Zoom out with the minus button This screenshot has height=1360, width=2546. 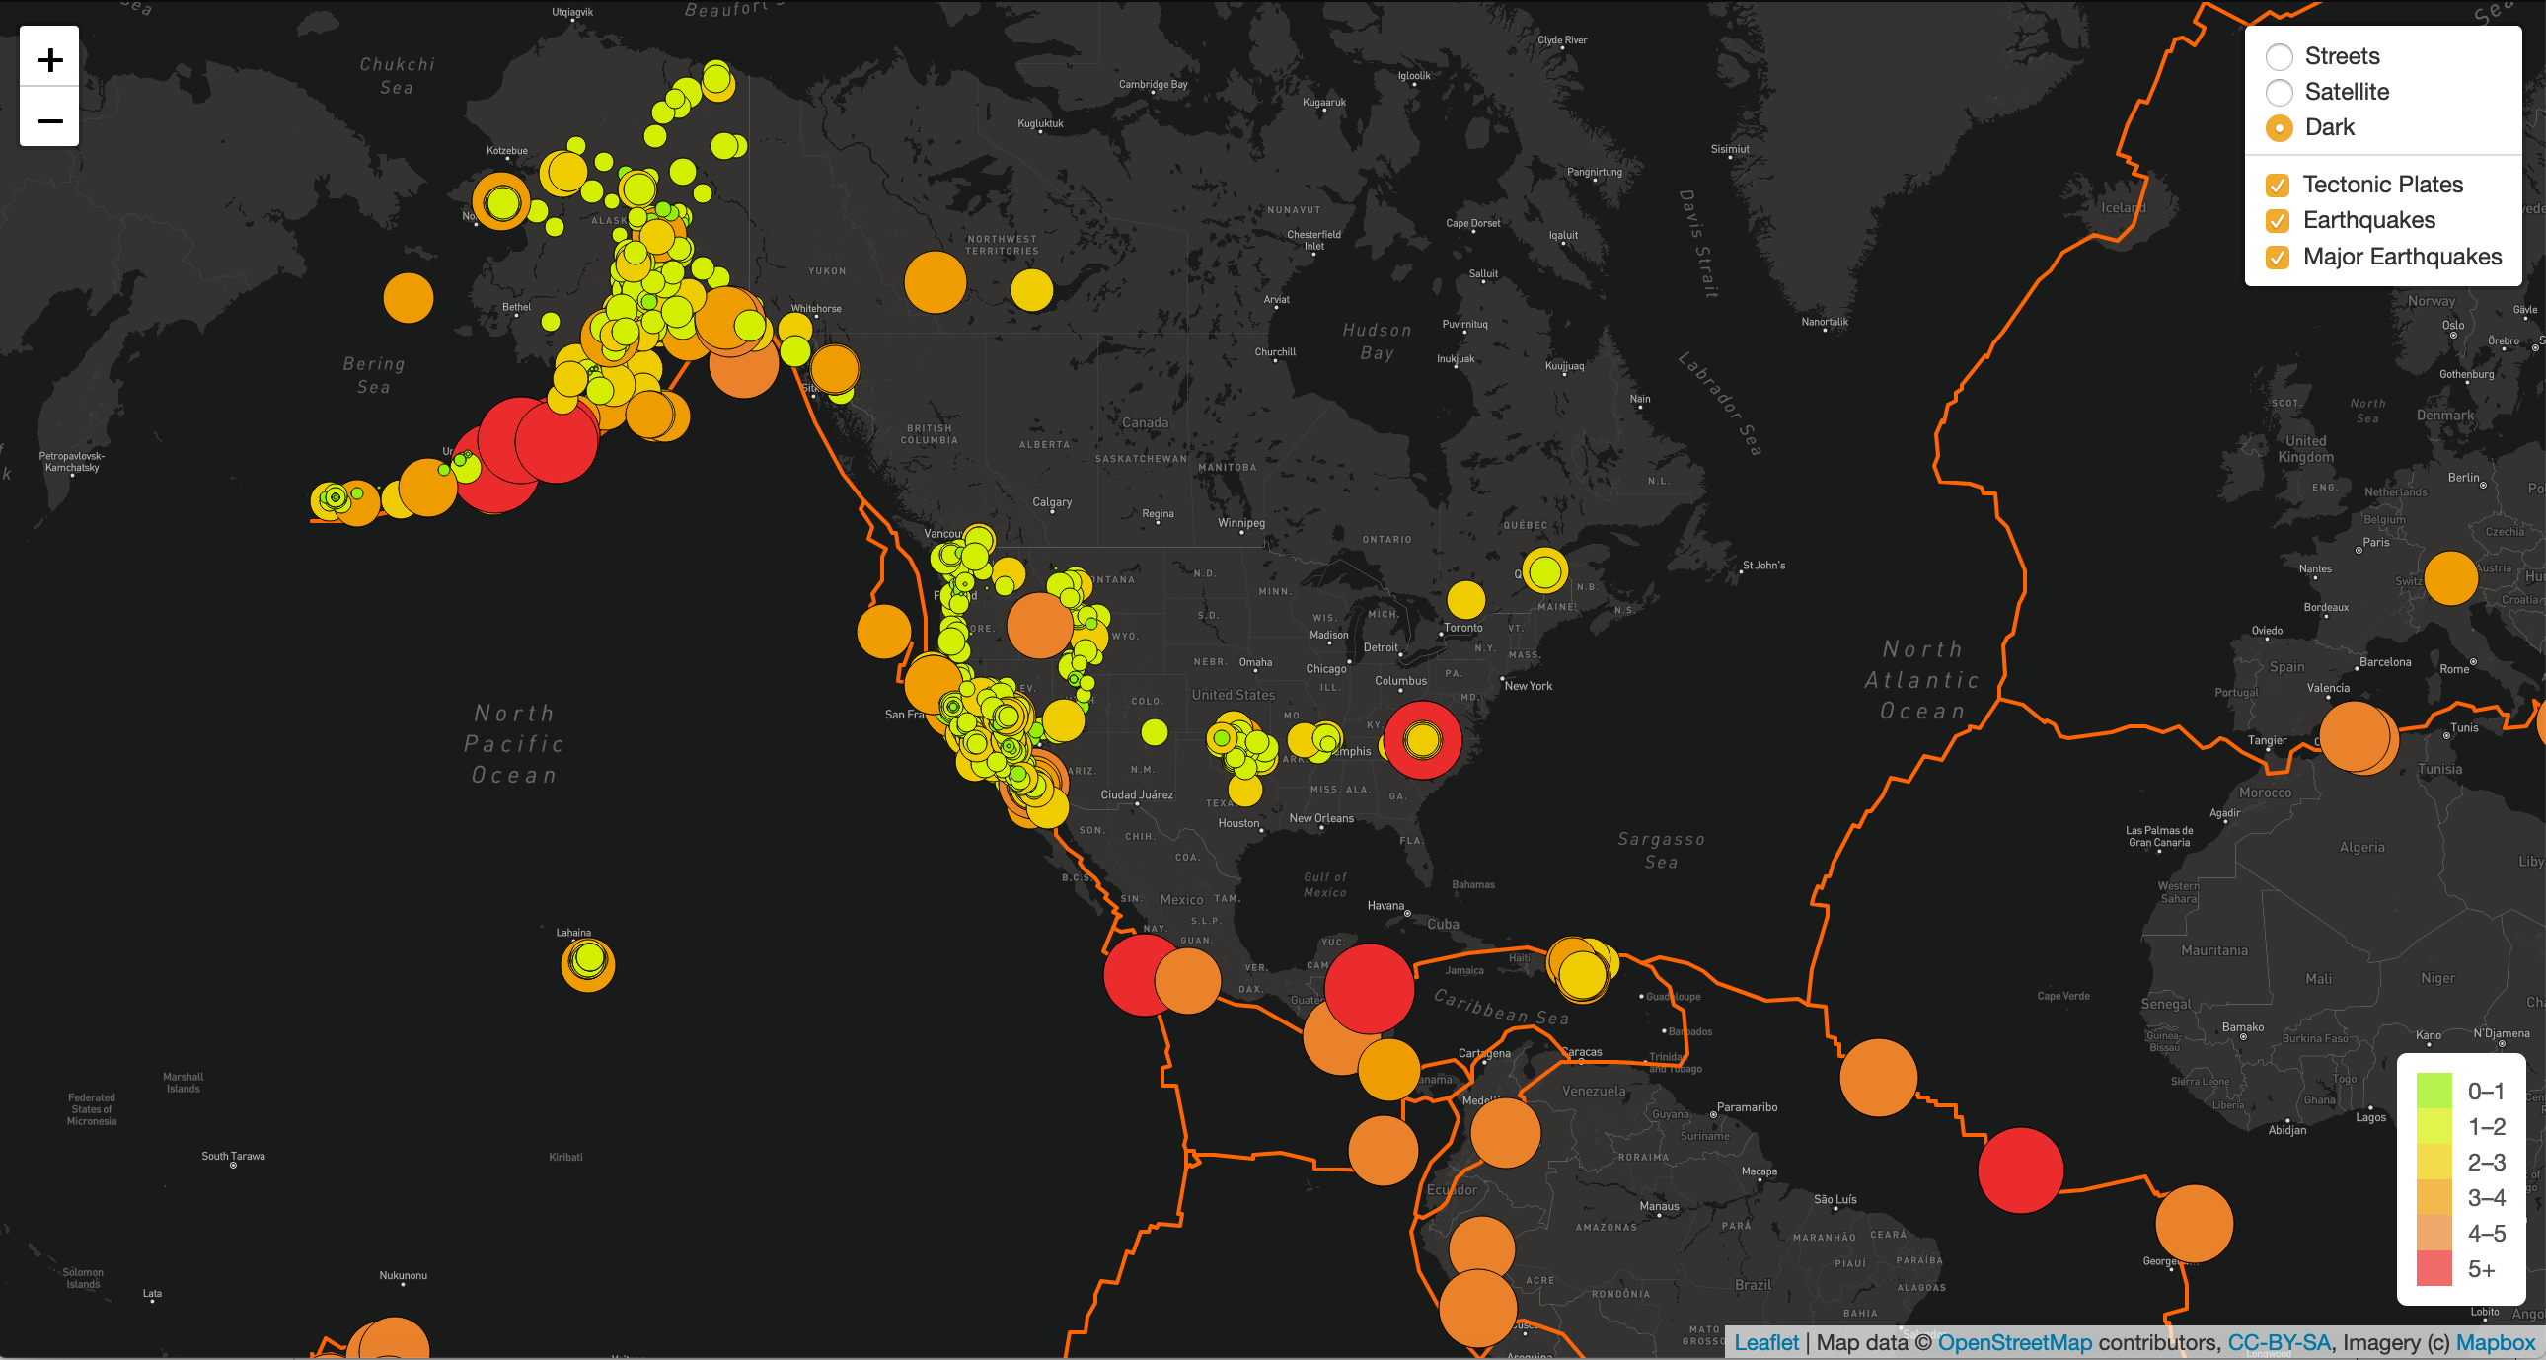(x=48, y=119)
